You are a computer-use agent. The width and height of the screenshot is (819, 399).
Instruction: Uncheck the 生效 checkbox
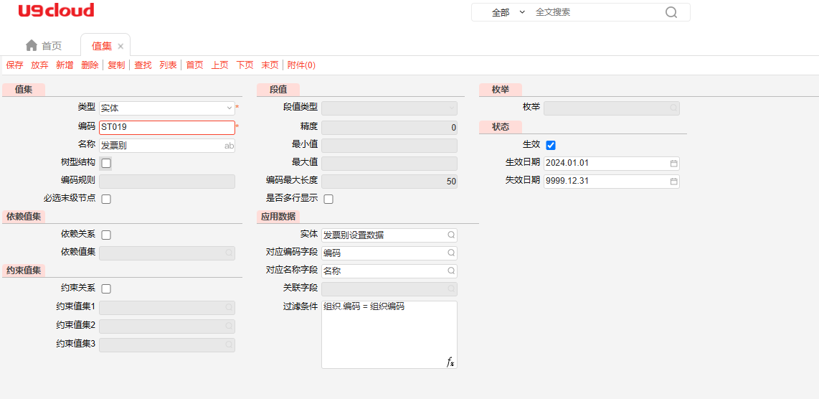(x=551, y=145)
